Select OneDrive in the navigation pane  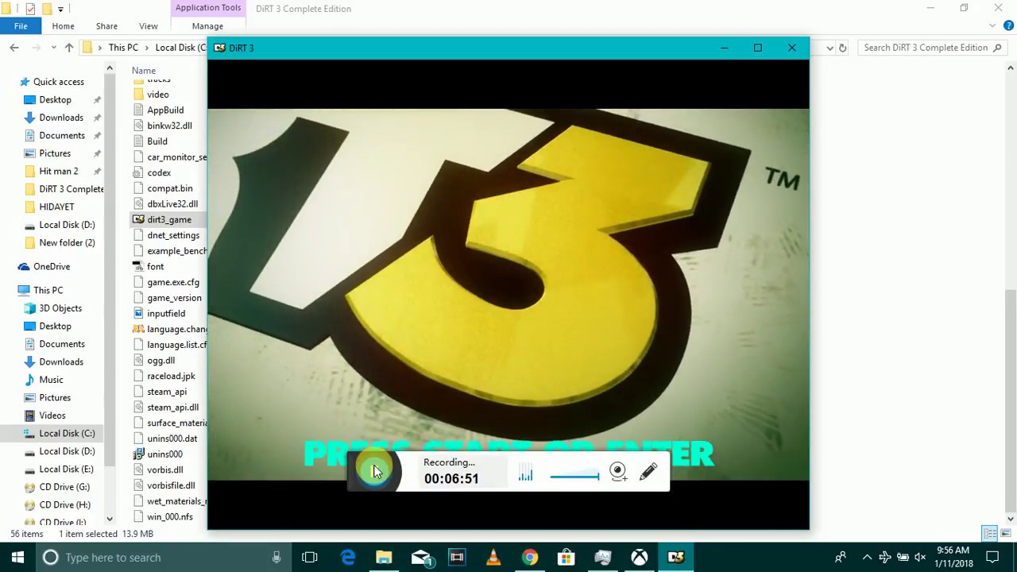52,266
